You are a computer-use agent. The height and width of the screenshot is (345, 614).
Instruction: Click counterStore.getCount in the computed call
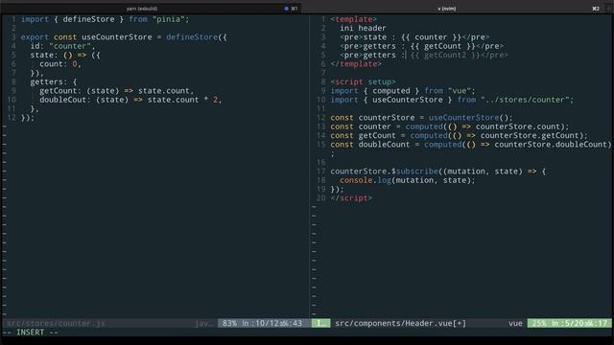(x=530, y=136)
